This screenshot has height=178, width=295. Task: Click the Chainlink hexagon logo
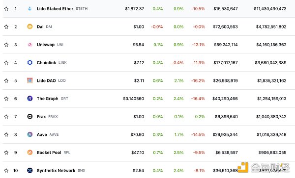(29, 62)
